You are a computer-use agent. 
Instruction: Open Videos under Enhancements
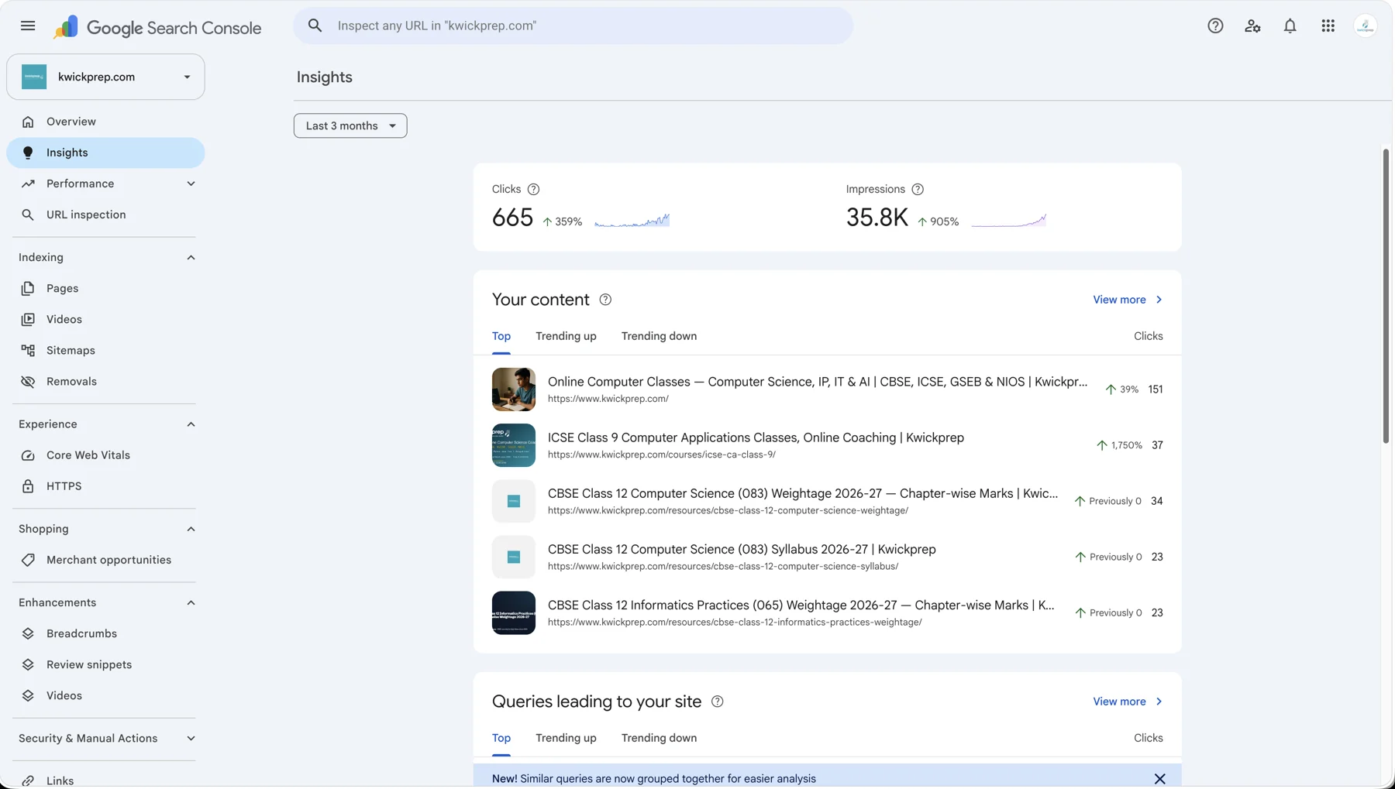(105, 695)
